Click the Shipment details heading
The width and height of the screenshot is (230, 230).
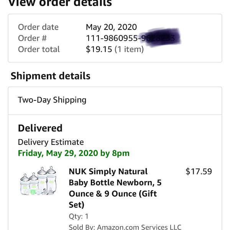51,76
